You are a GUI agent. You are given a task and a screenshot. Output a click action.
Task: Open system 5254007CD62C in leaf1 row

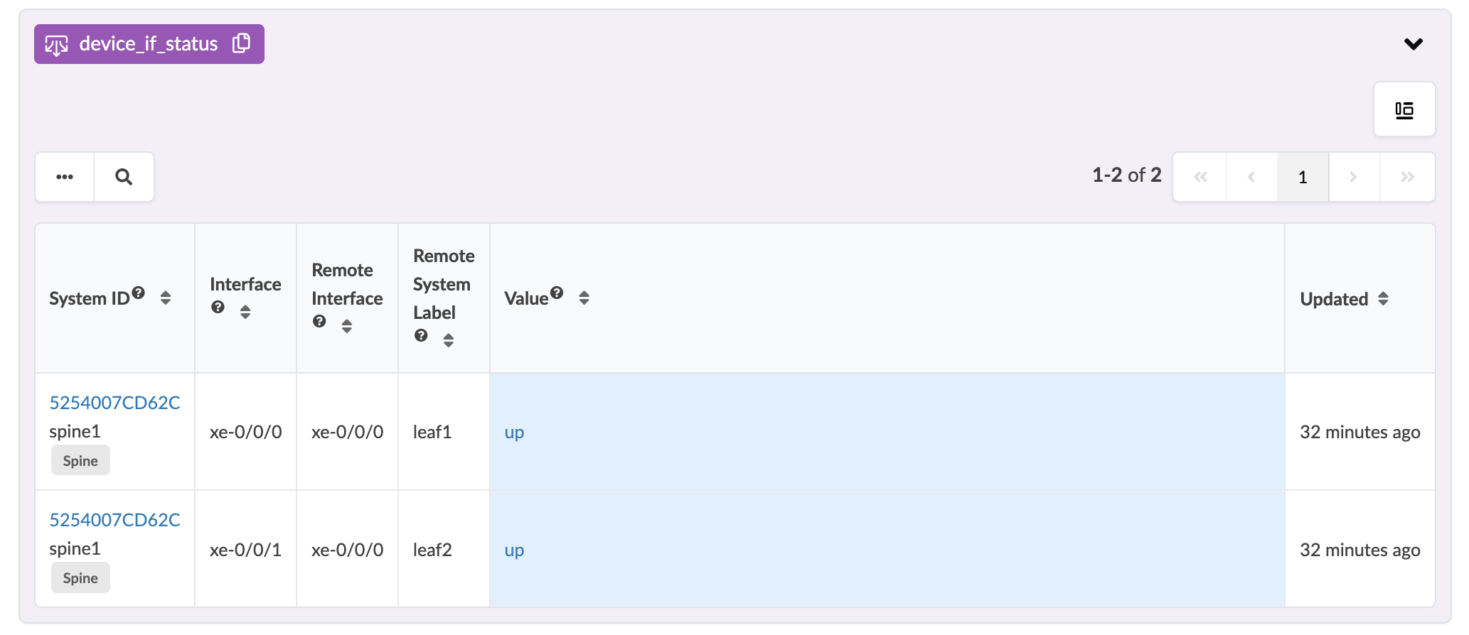[x=114, y=403]
